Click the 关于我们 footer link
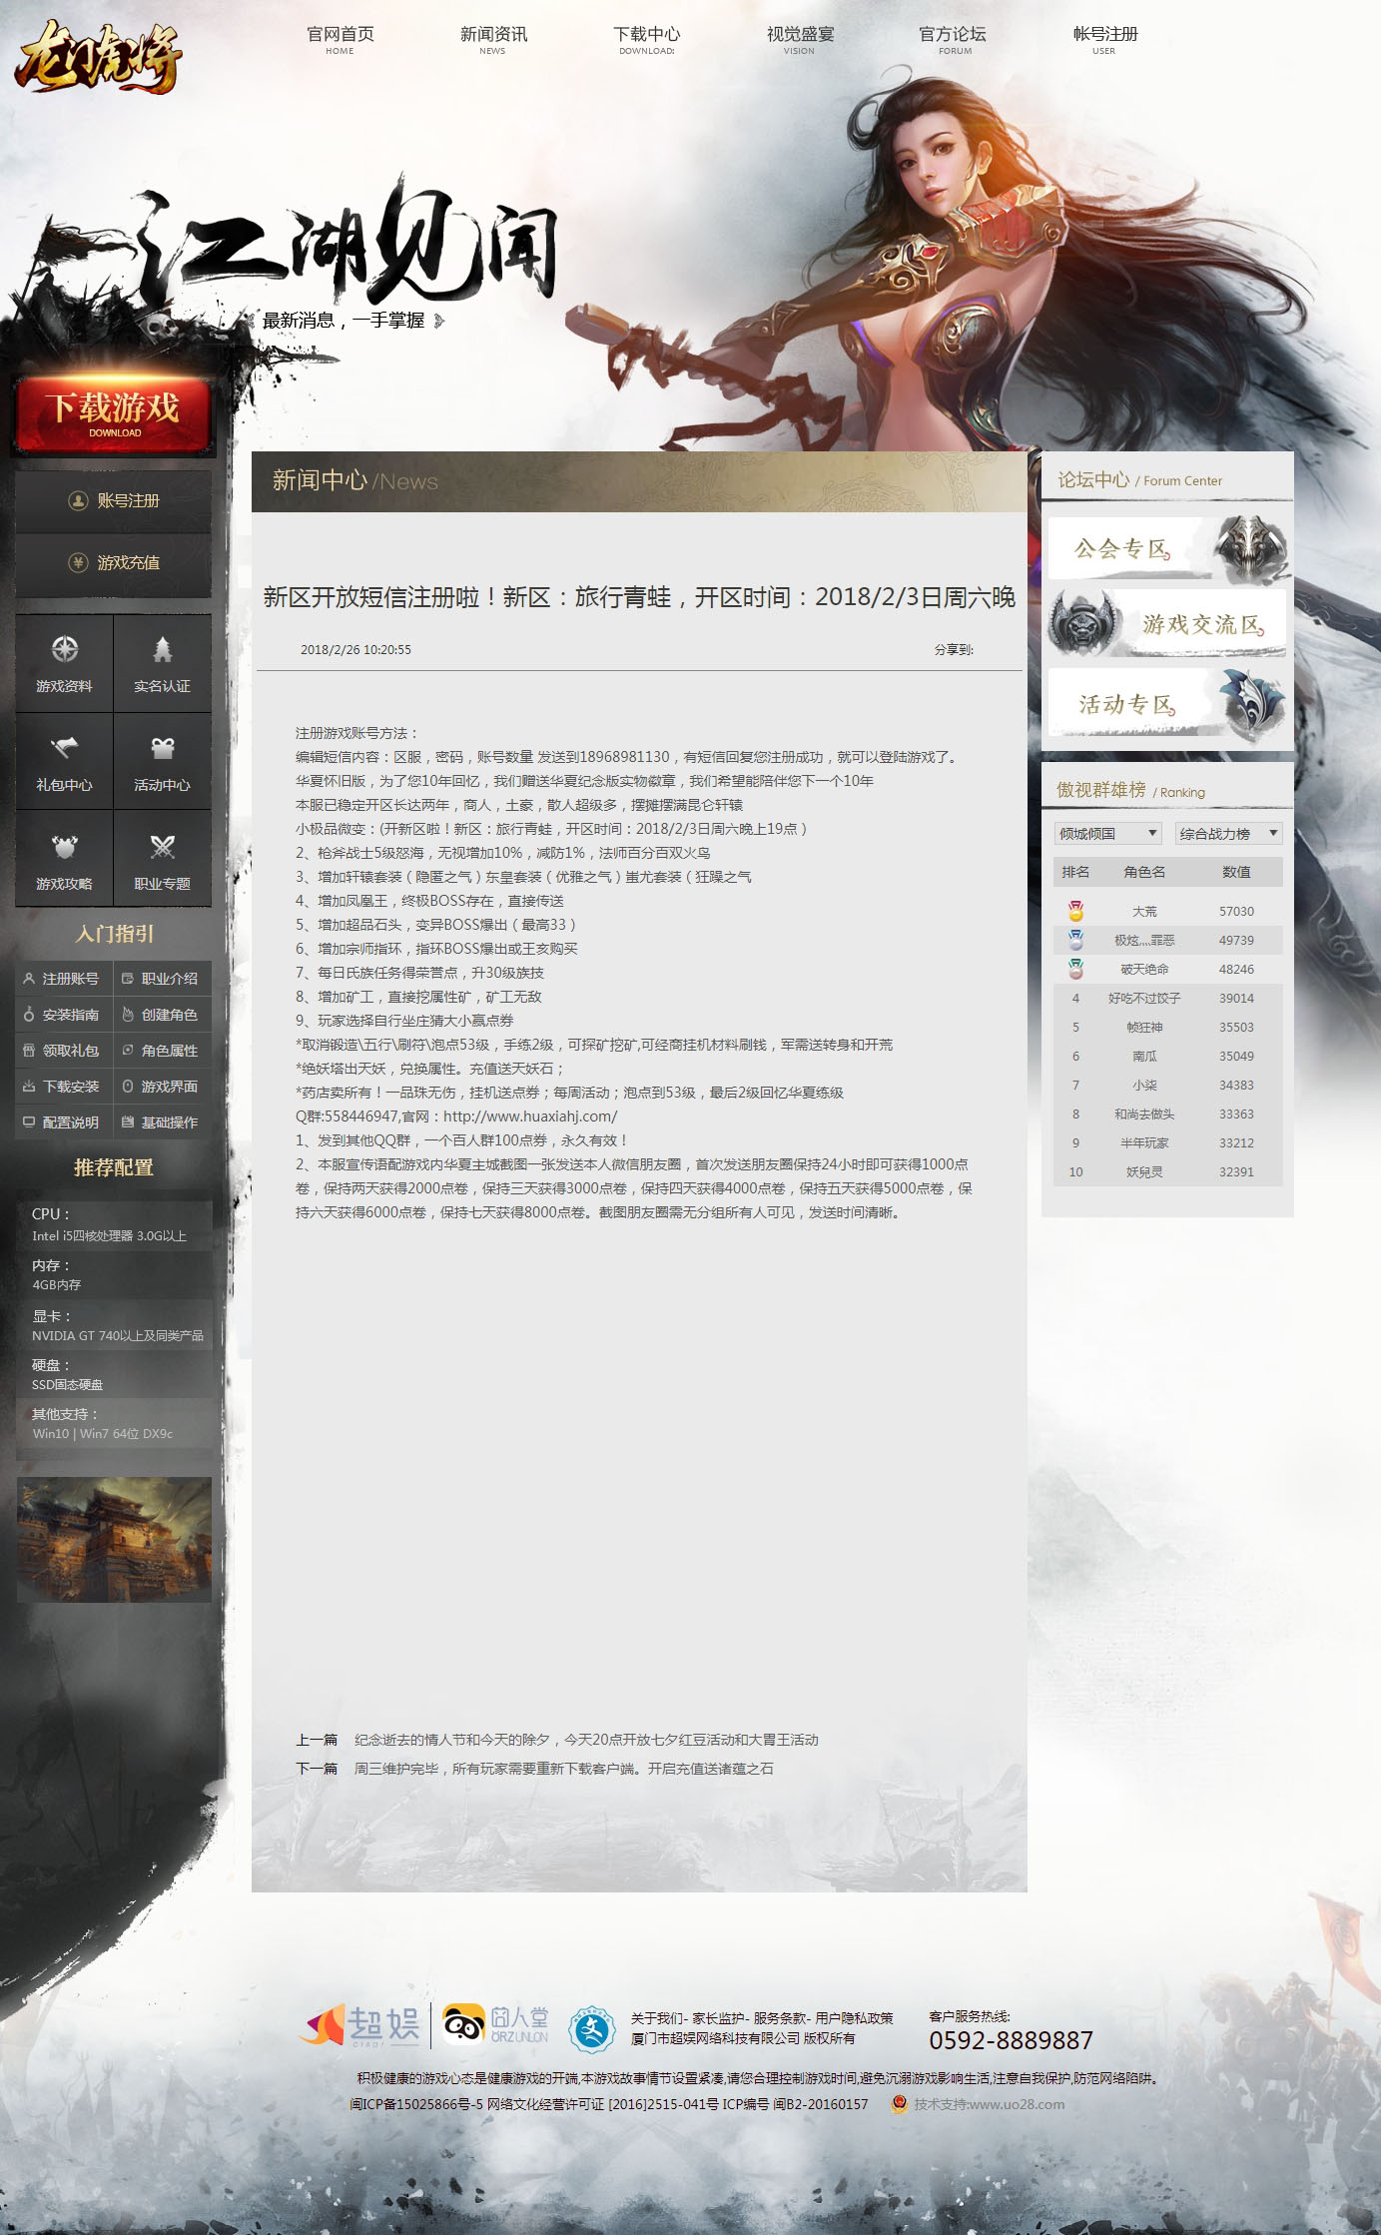 tap(657, 2018)
